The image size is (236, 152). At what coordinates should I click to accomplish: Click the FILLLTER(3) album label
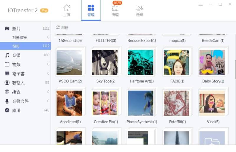106,40
